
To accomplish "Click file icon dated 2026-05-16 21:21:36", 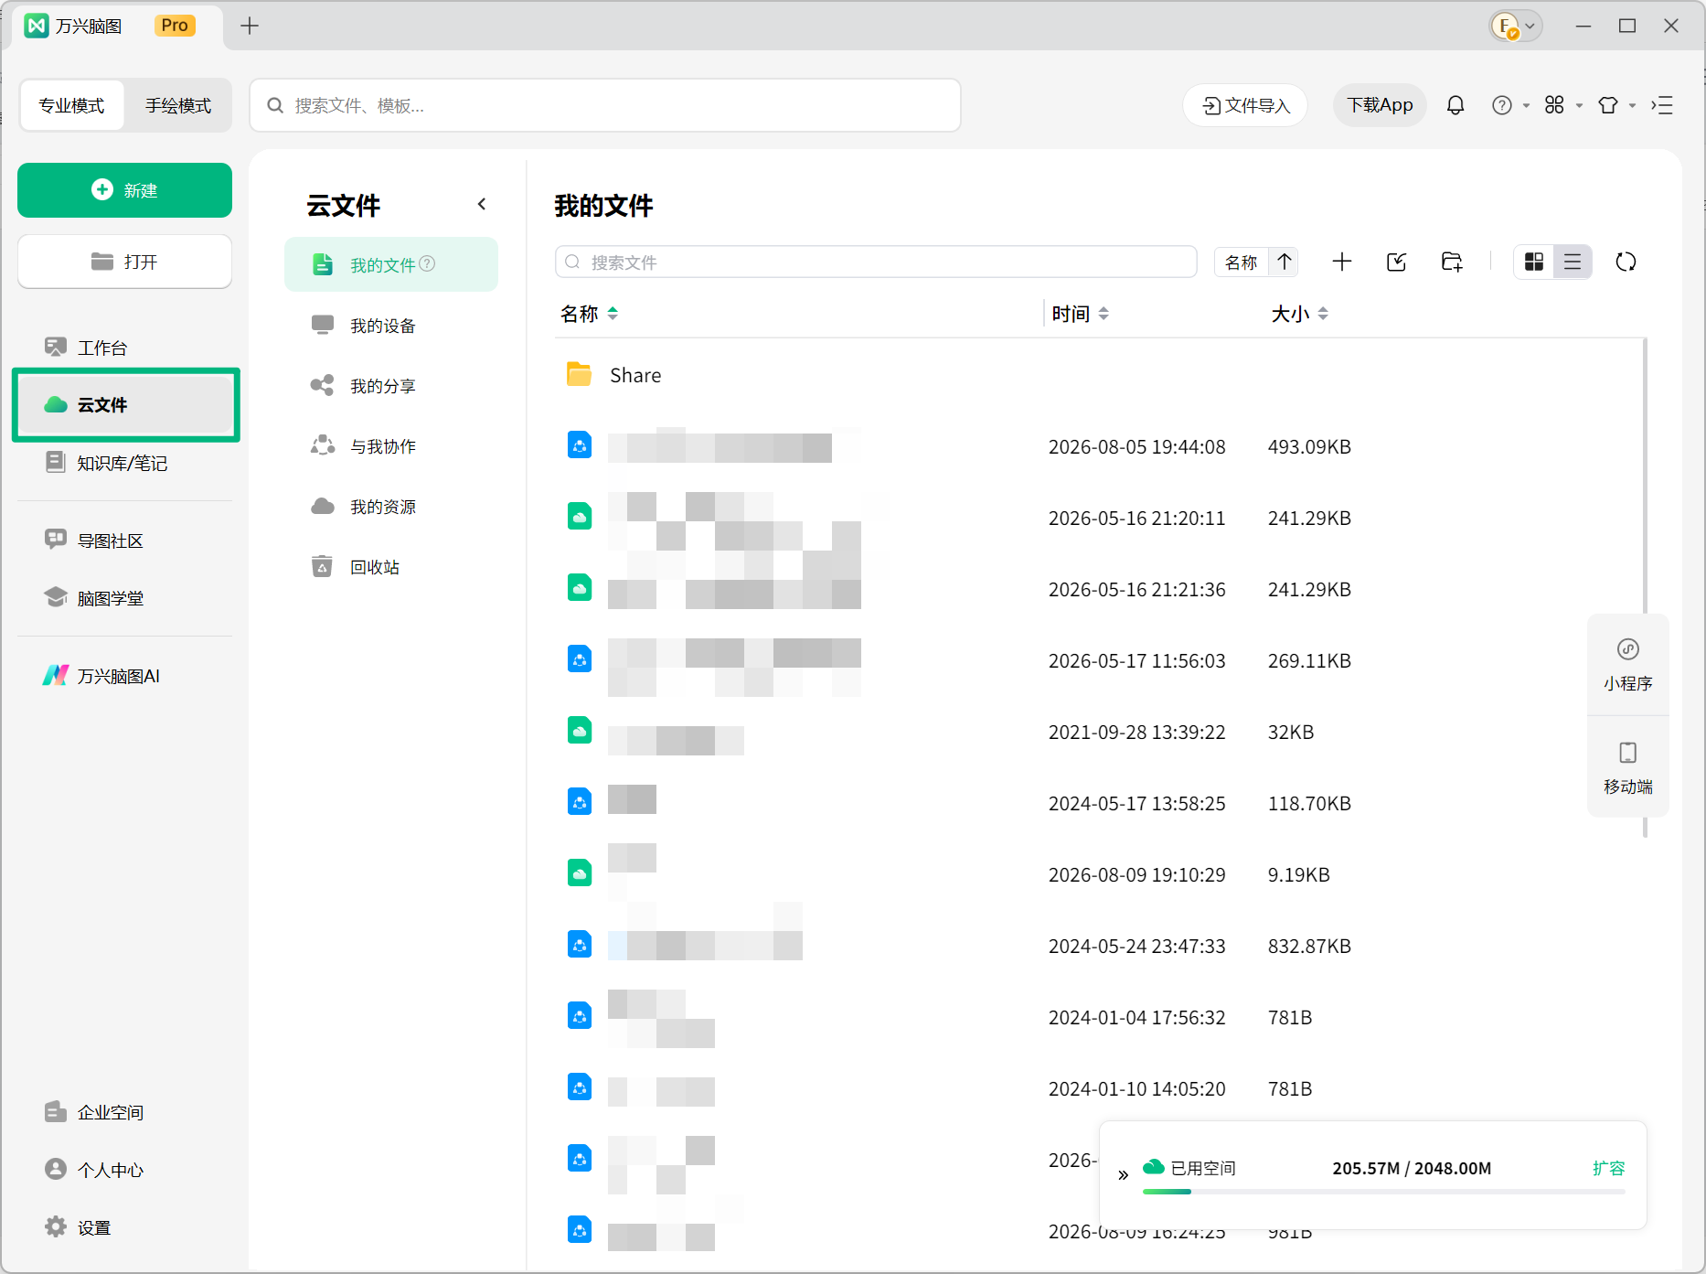I will (x=580, y=588).
